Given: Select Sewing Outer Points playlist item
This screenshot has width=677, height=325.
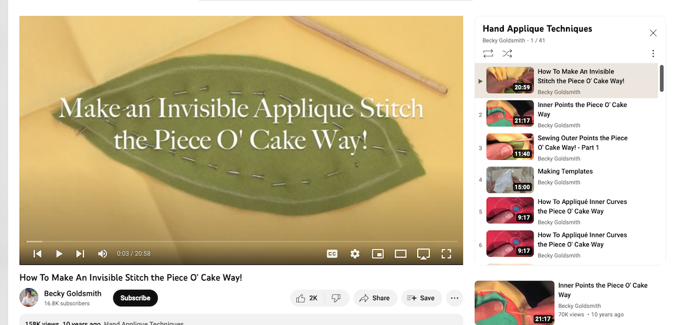Looking at the screenshot, I should (567, 147).
